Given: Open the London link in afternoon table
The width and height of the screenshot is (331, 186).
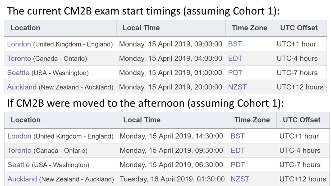Looking at the screenshot, I should coord(19,136).
